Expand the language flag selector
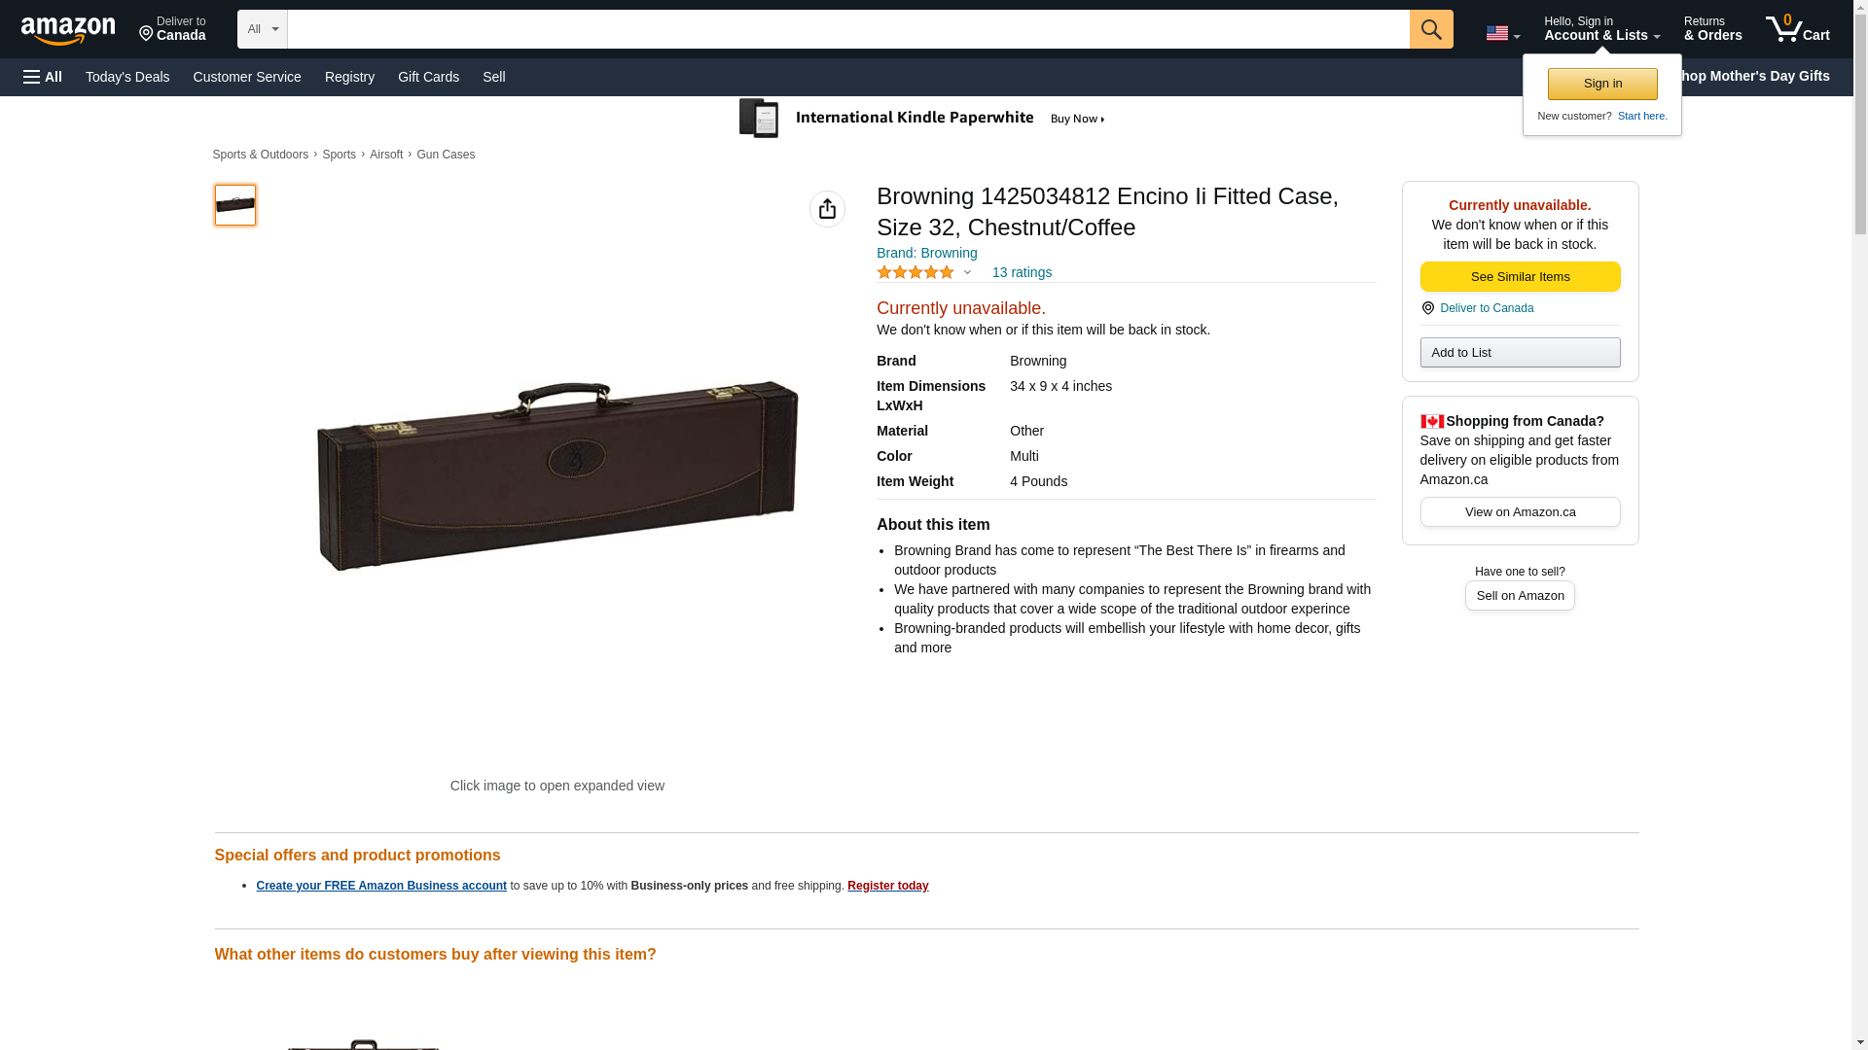The width and height of the screenshot is (1868, 1050). (1502, 34)
